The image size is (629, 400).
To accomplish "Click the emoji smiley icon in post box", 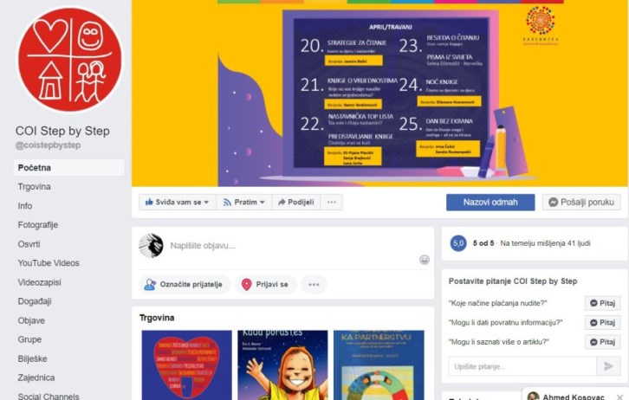I will click(424, 260).
